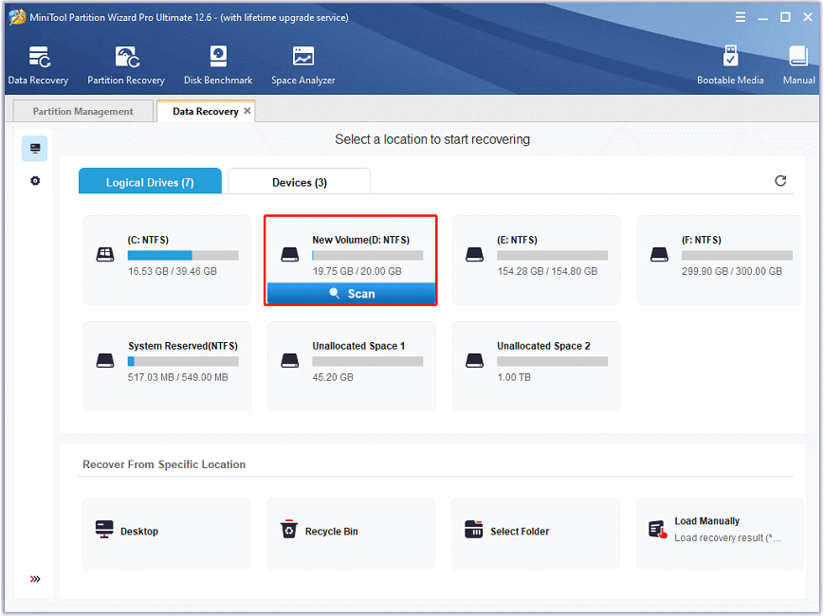Close the Data Recovery tab
Viewport: 824px width, 616px height.
click(x=247, y=111)
